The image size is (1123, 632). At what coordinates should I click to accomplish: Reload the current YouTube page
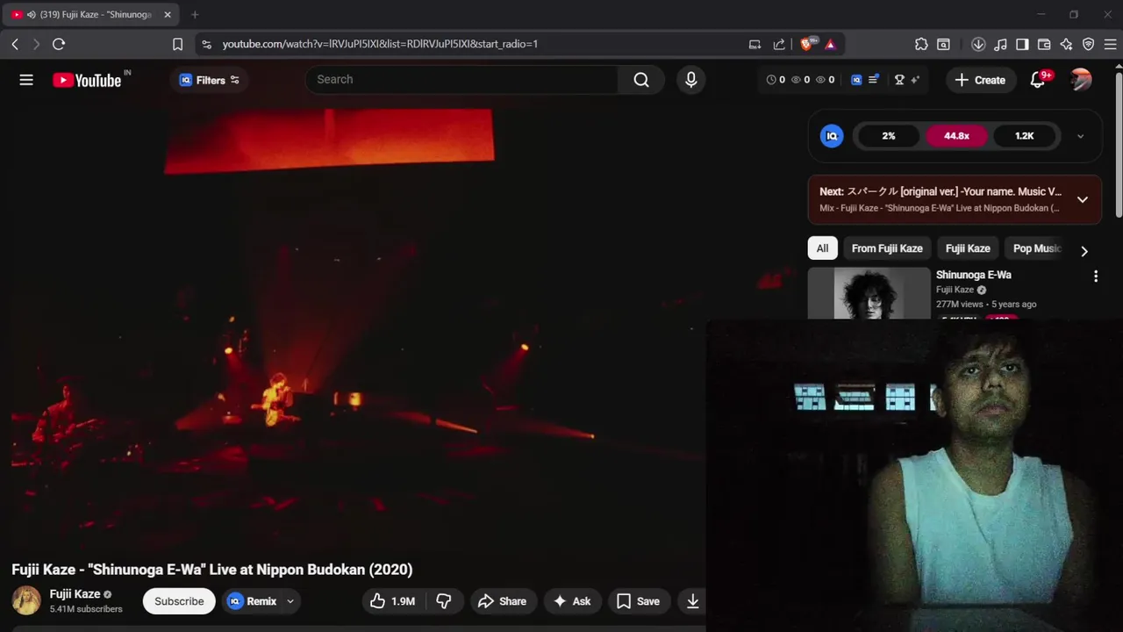tap(59, 44)
